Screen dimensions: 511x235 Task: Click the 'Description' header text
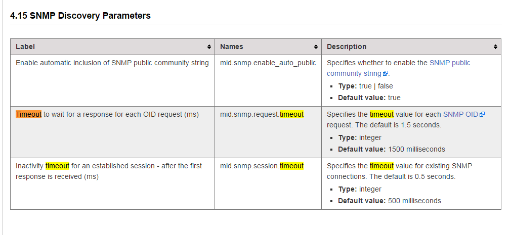pos(347,46)
